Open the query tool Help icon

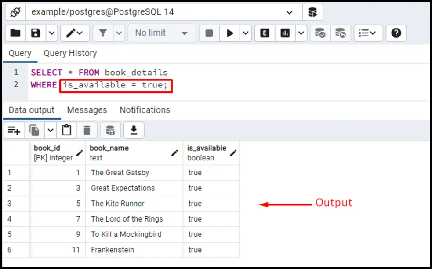coord(396,33)
